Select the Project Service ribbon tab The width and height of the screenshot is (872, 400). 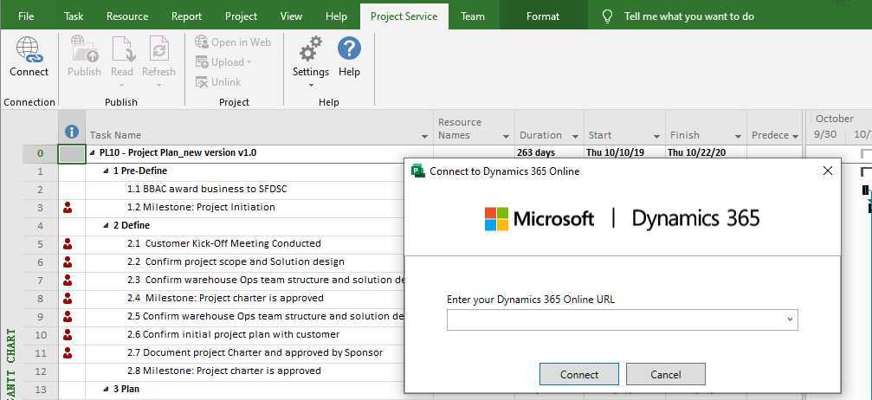404,16
